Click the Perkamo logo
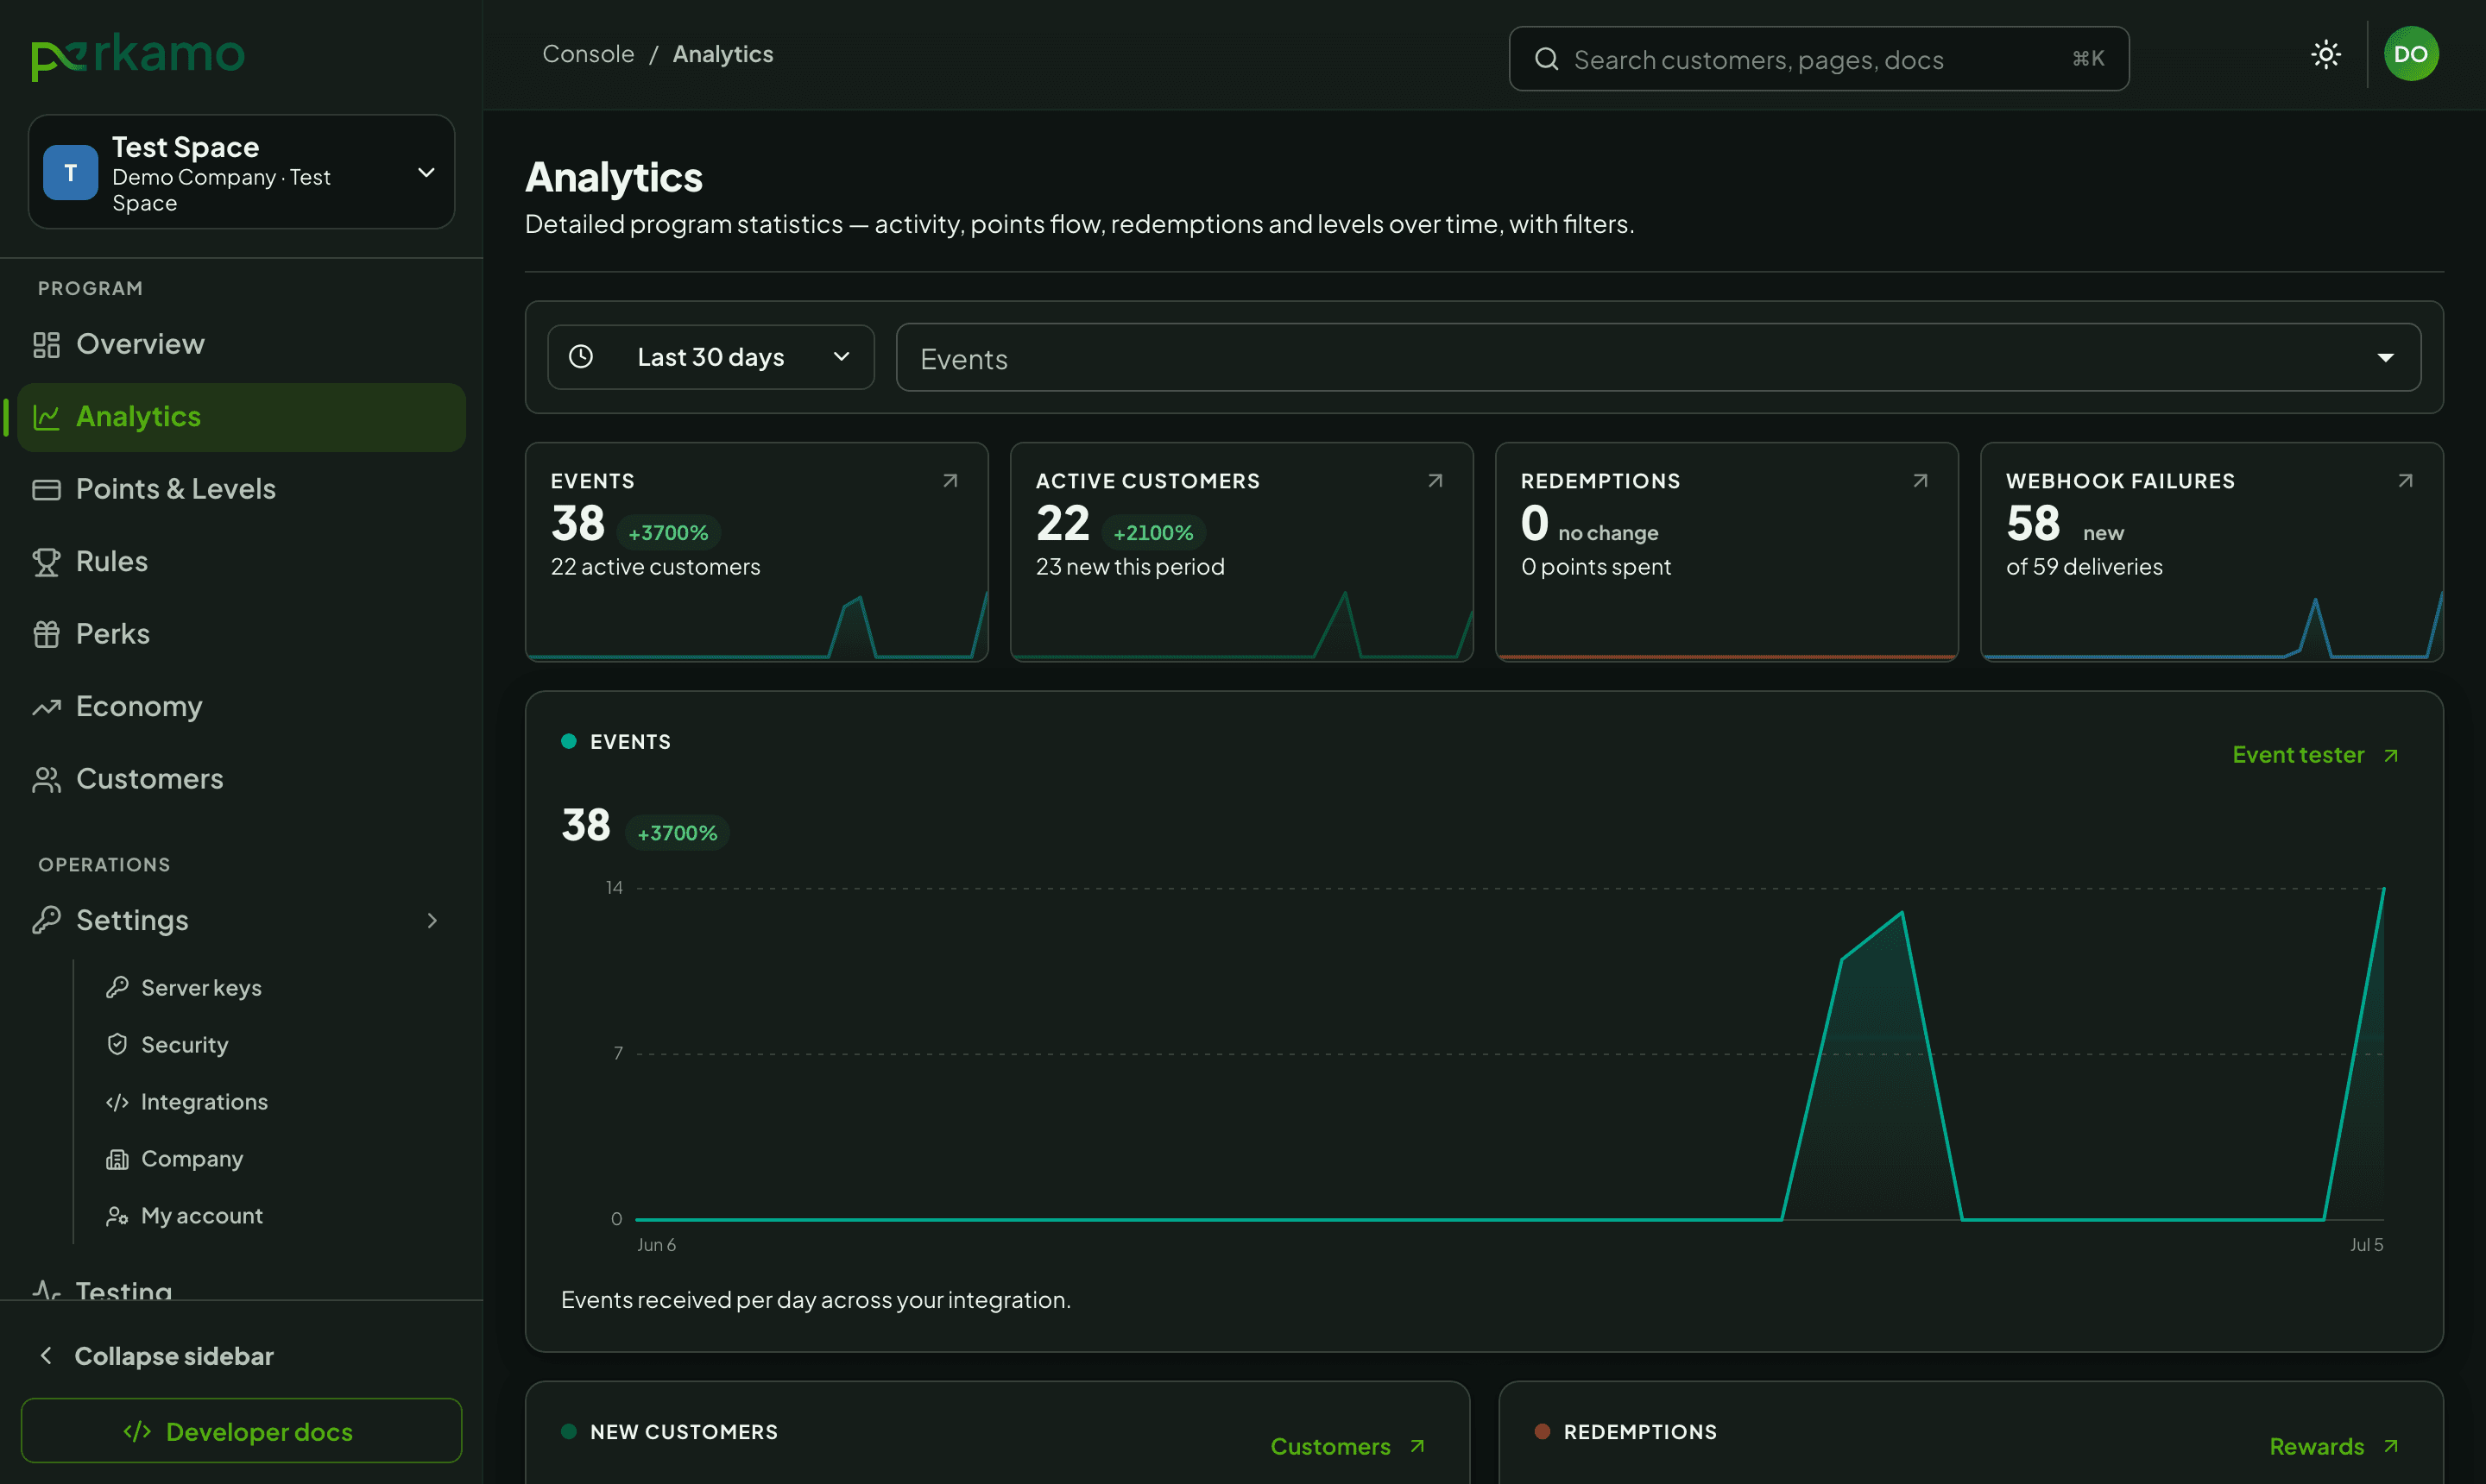The width and height of the screenshot is (2486, 1484). [138, 56]
